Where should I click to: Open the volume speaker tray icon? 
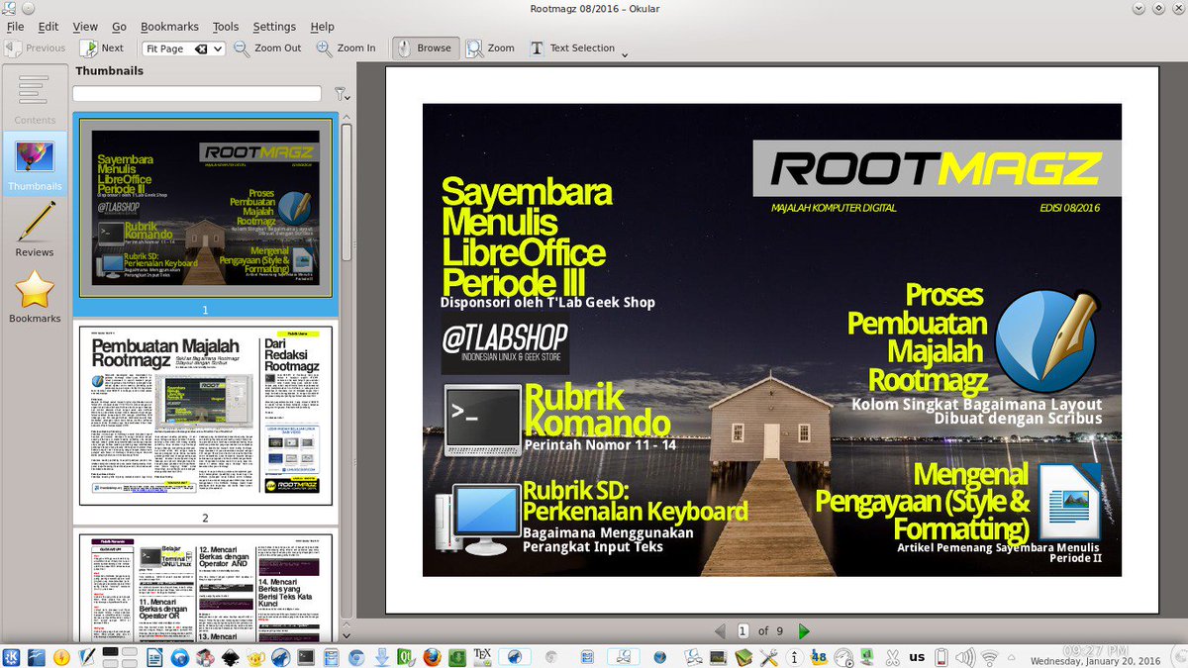pyautogui.click(x=964, y=657)
